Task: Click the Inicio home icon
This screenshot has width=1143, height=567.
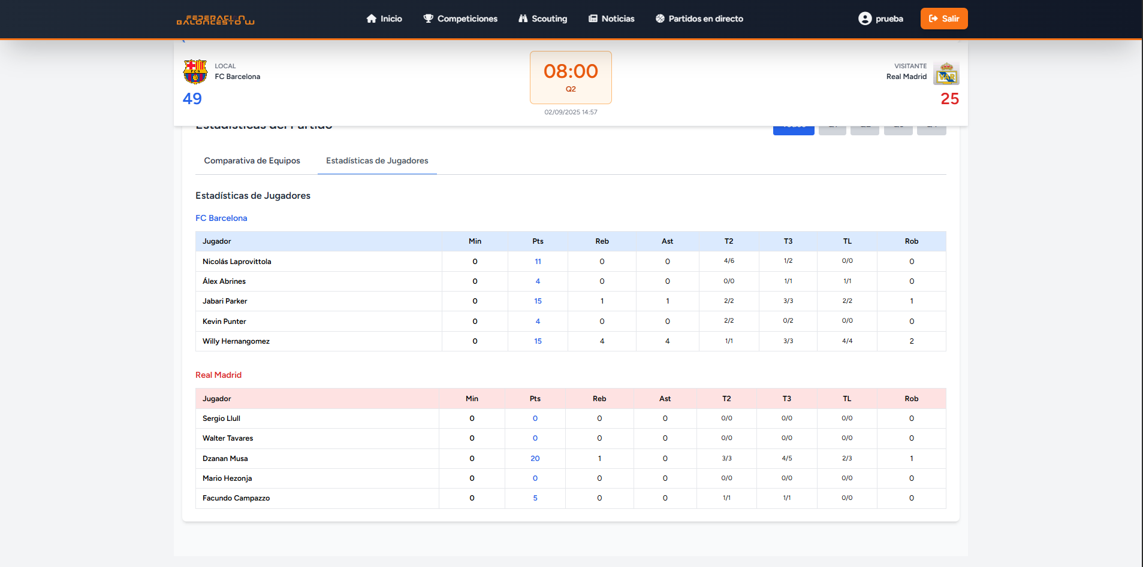Action: pyautogui.click(x=371, y=19)
